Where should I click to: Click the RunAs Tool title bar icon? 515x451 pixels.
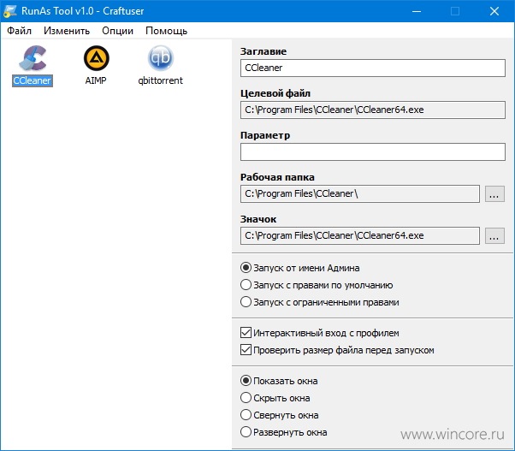(10, 11)
